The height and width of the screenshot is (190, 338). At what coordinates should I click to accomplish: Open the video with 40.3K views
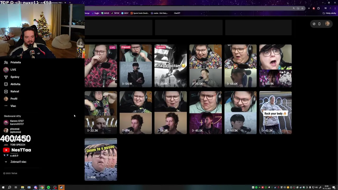coord(241,113)
